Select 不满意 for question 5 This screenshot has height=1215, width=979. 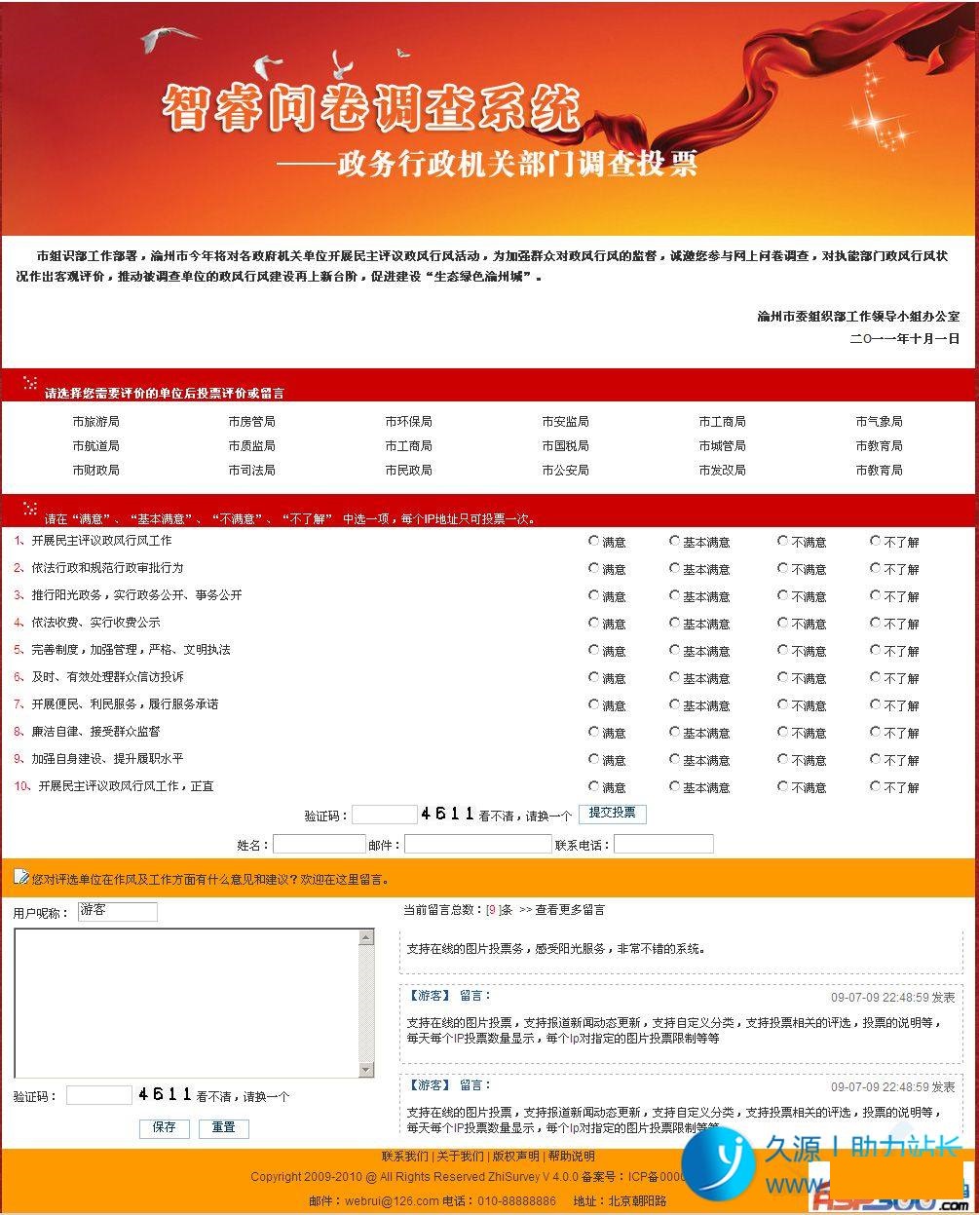pos(782,650)
